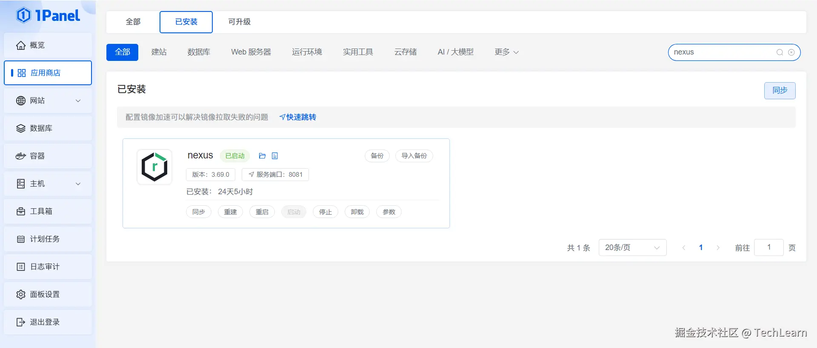Filter by 建站 category

[159, 52]
